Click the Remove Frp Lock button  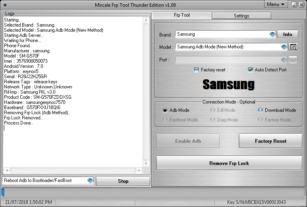click(x=229, y=163)
